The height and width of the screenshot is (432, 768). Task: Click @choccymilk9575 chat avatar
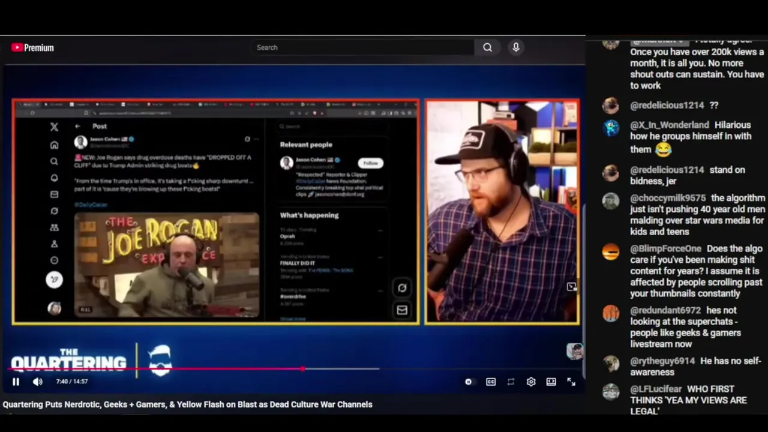click(611, 201)
